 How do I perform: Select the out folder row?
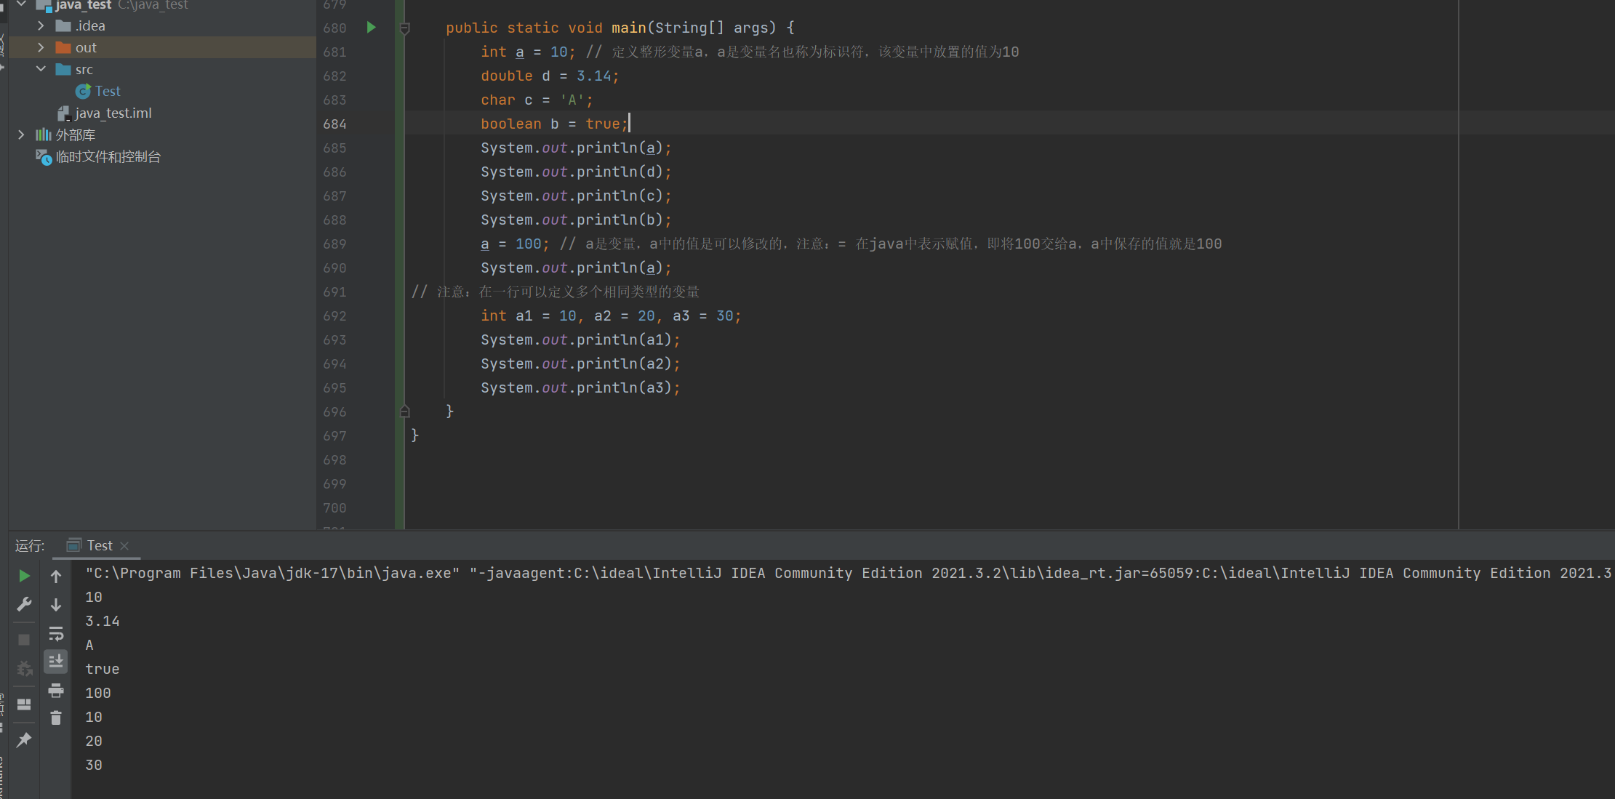tap(162, 47)
